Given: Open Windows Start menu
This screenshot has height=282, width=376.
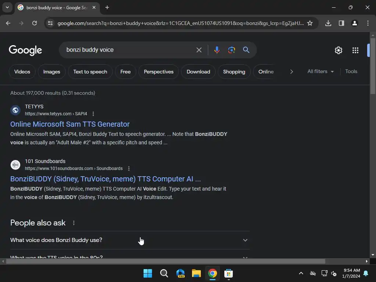Looking at the screenshot, I should click(148, 273).
